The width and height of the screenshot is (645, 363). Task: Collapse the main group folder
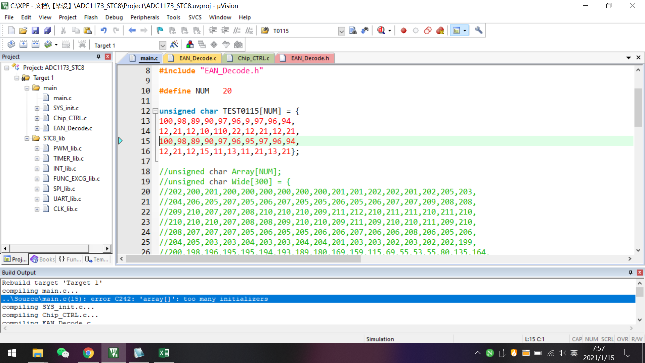coord(27,88)
